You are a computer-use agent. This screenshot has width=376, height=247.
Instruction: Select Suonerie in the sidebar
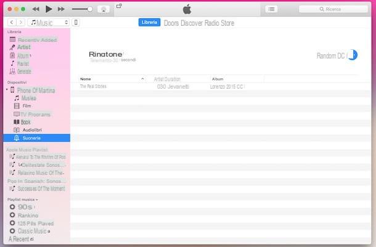click(37, 138)
